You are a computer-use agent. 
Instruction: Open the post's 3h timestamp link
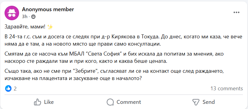(25, 17)
